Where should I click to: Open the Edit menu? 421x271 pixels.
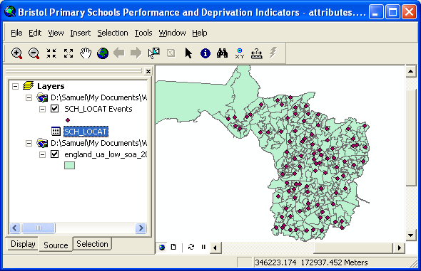[x=35, y=33]
